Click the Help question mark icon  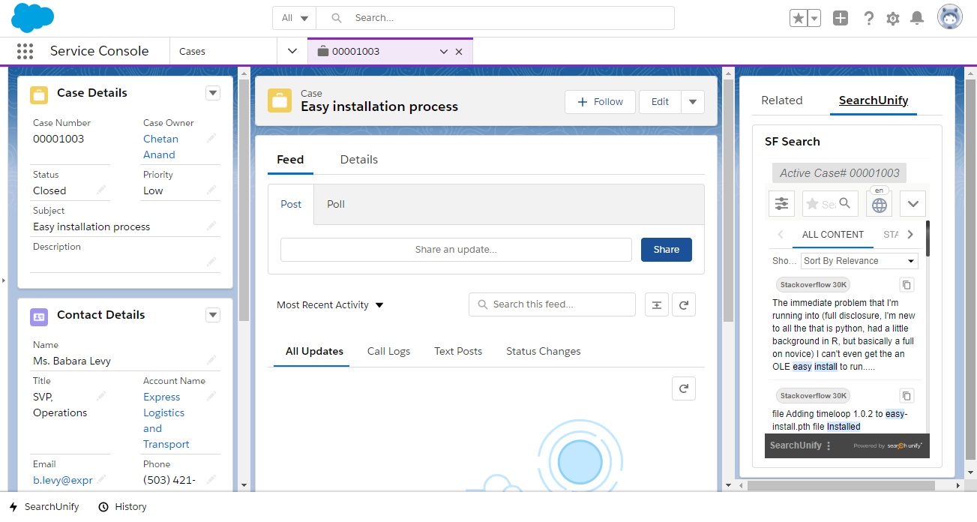[868, 18]
